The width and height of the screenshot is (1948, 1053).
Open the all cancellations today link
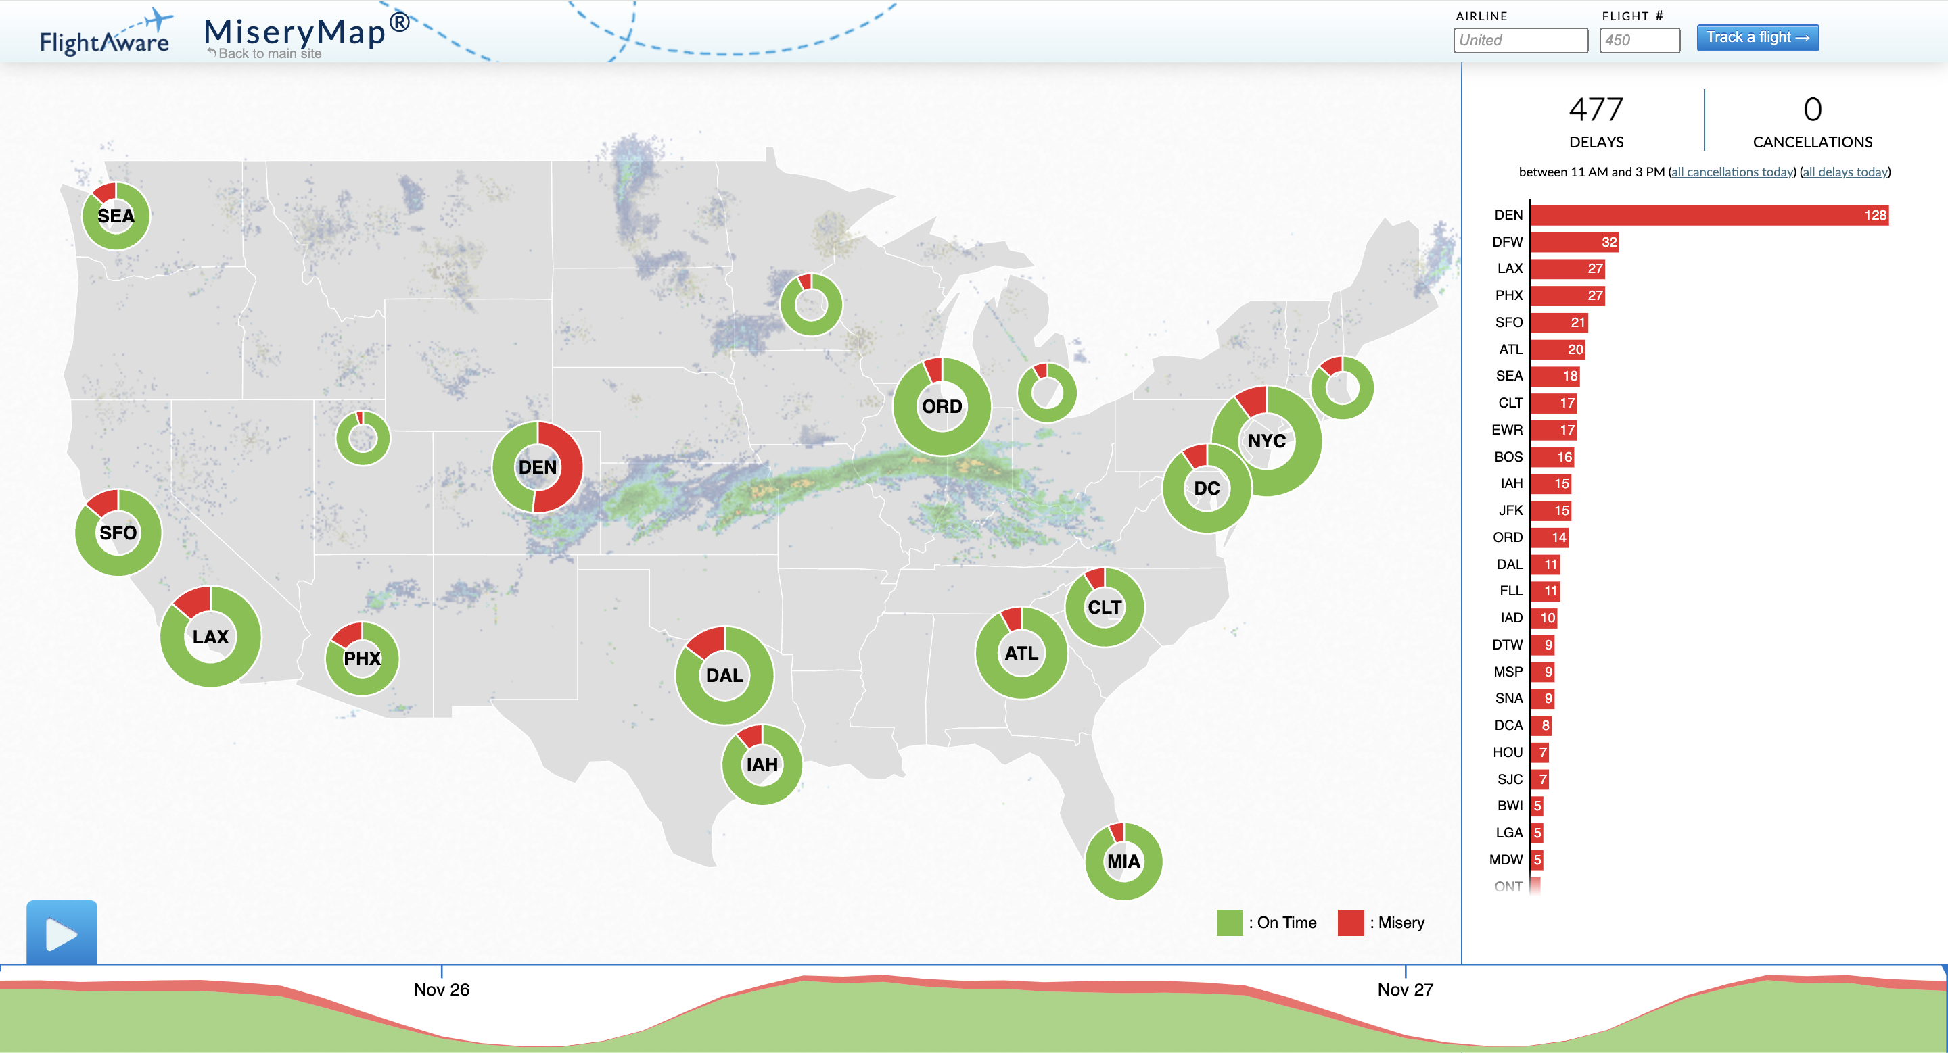(x=1732, y=172)
